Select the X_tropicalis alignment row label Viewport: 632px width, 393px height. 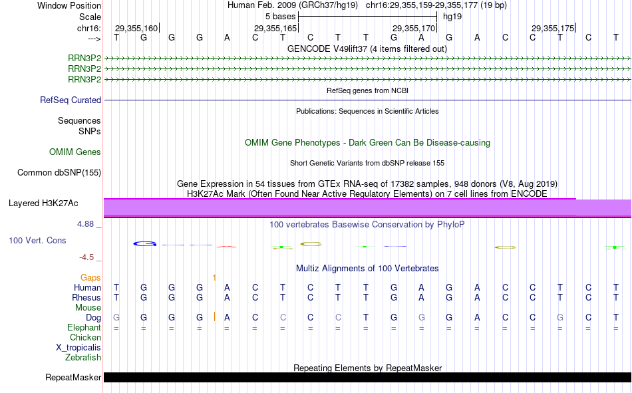tap(79, 348)
